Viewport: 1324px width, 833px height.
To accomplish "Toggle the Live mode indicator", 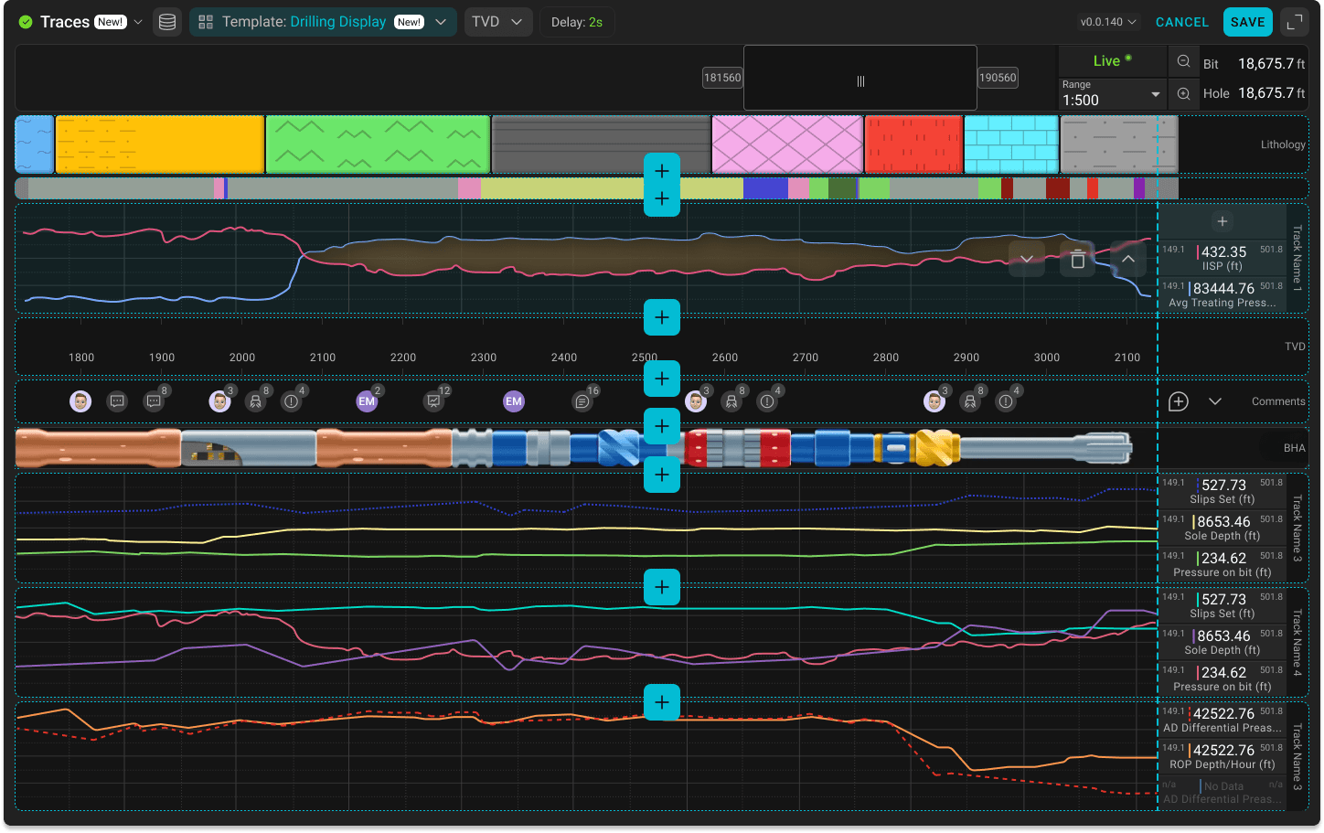I will click(1112, 61).
